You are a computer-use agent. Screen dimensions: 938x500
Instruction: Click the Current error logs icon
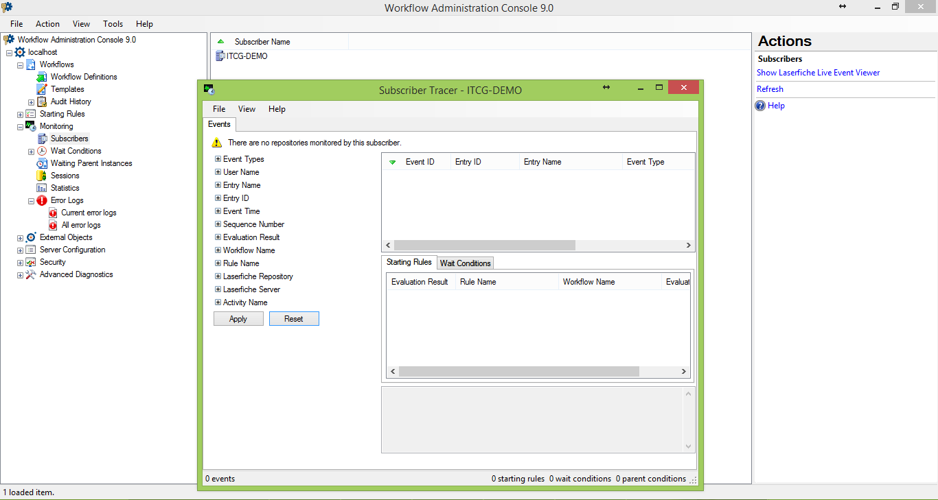(x=53, y=213)
